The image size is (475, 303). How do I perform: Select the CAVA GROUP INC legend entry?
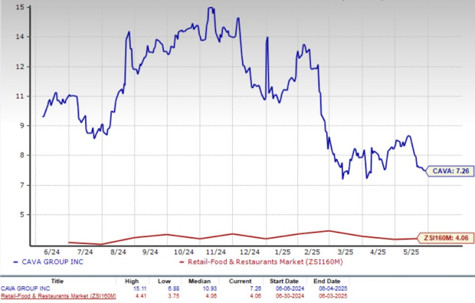pos(48,262)
